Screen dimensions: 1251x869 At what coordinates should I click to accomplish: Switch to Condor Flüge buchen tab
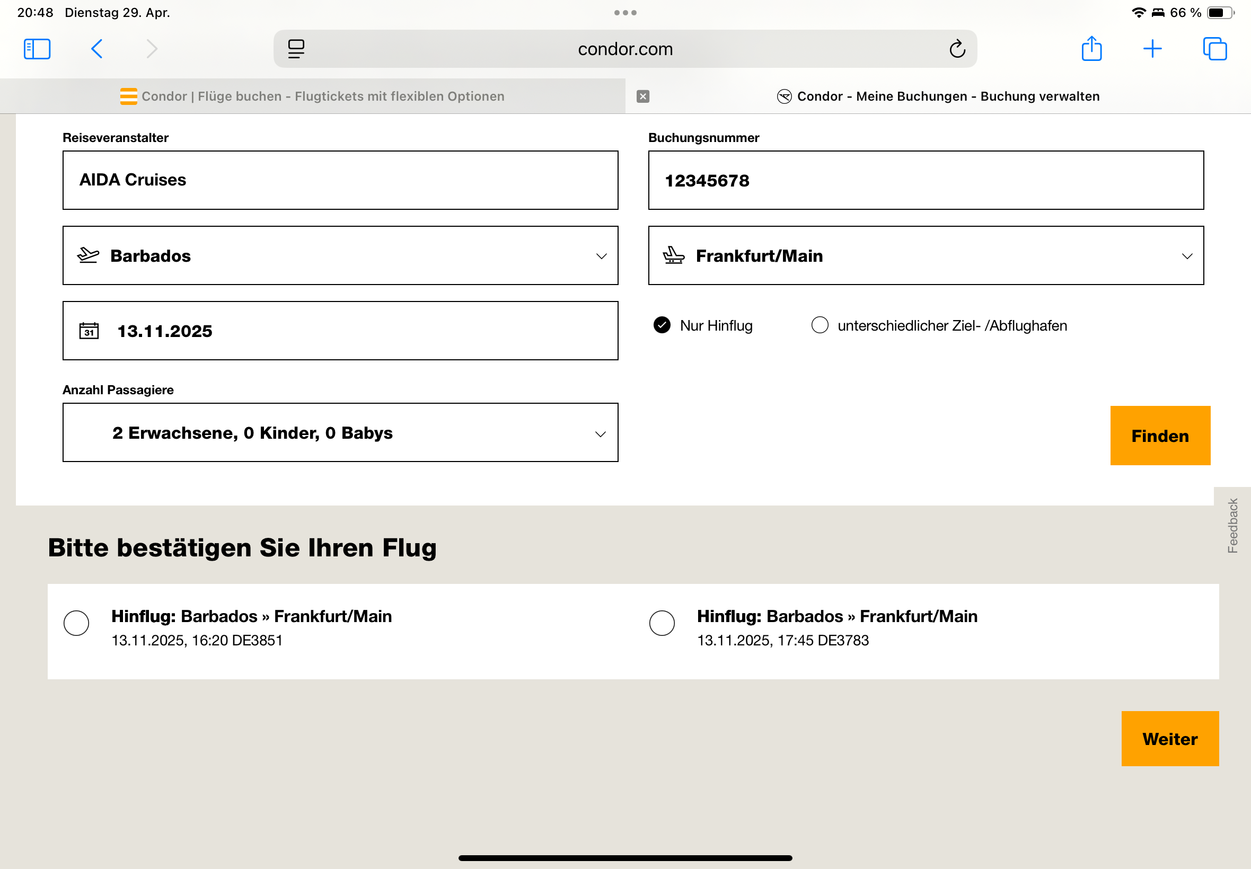313,96
